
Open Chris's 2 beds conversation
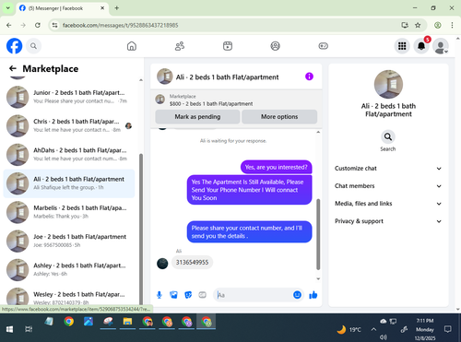click(x=69, y=125)
